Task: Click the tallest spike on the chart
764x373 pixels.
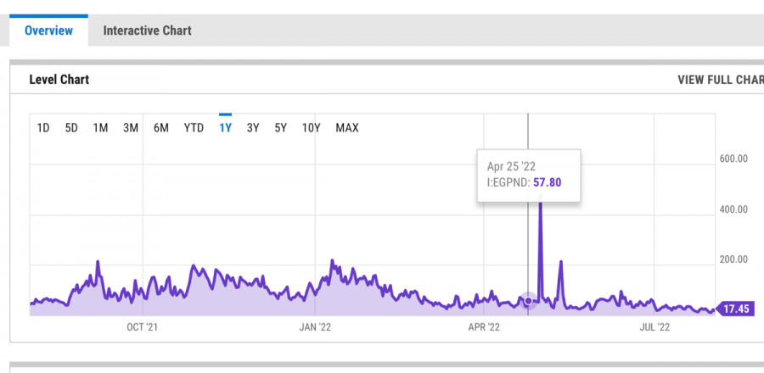Action: [540, 203]
